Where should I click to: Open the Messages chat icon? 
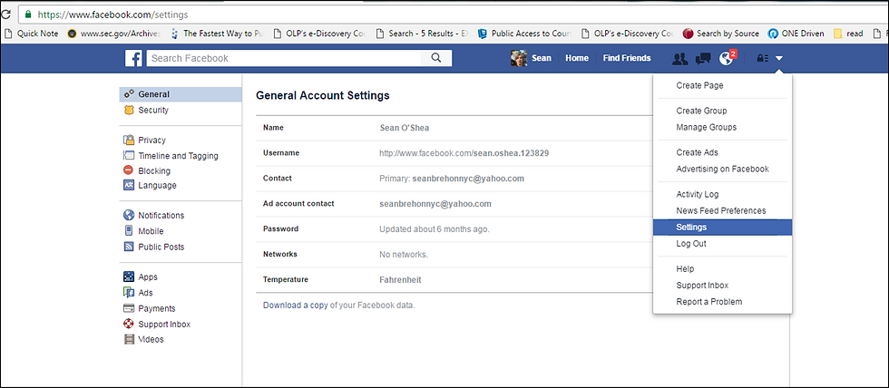tap(703, 58)
